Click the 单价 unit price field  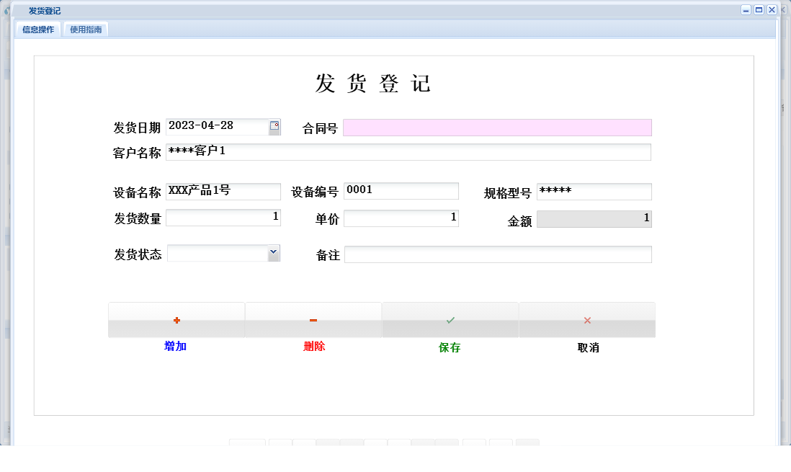[x=401, y=218]
